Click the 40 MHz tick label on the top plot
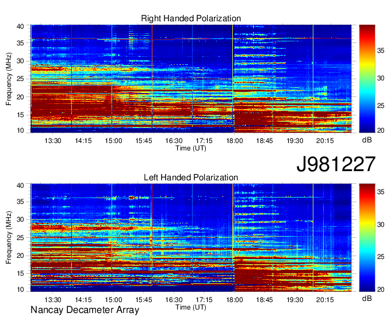Screen dimensions: 391x317 [20, 26]
